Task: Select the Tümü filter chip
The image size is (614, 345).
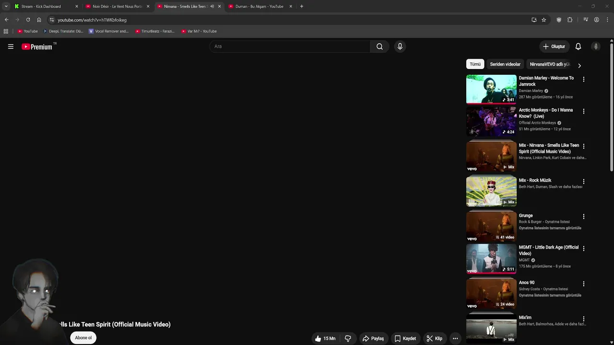Action: [x=475, y=64]
